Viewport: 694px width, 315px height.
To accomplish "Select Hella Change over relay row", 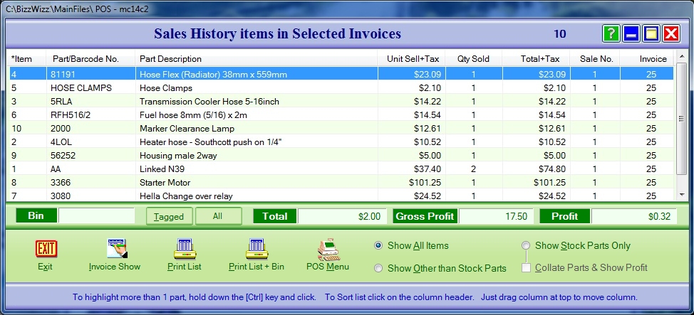I will (x=341, y=196).
